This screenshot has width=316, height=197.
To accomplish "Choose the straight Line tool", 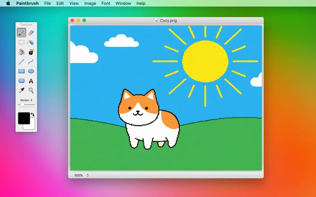I will 21,62.
